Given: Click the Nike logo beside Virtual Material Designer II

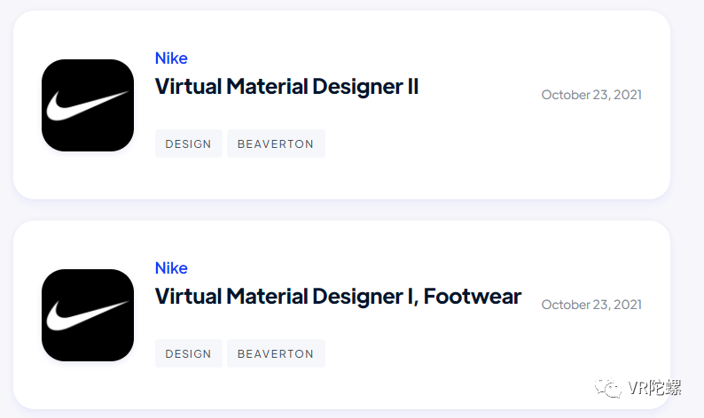Looking at the screenshot, I should (88, 105).
